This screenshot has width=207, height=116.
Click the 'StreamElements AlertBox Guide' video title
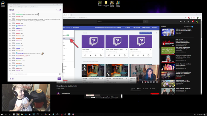click(67, 86)
